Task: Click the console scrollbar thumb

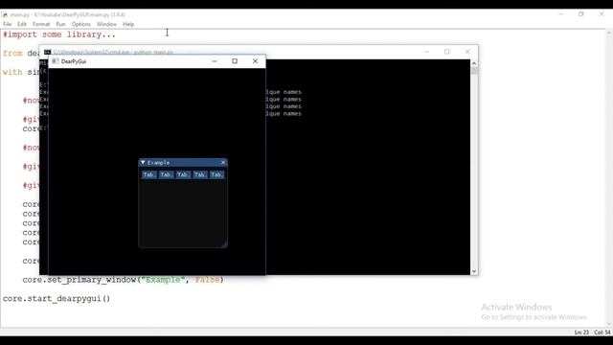Action: 474,71
